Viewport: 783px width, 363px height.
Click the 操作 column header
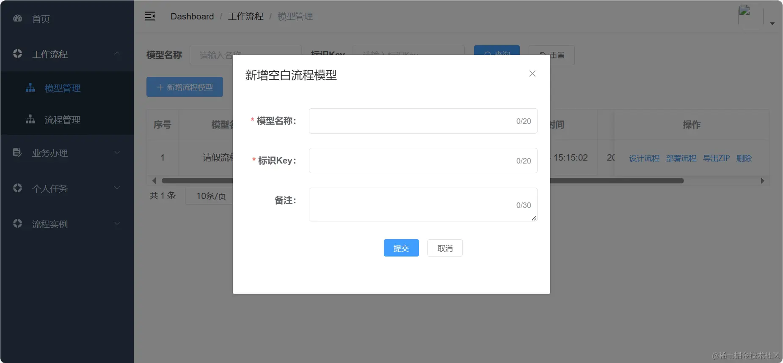click(x=692, y=125)
